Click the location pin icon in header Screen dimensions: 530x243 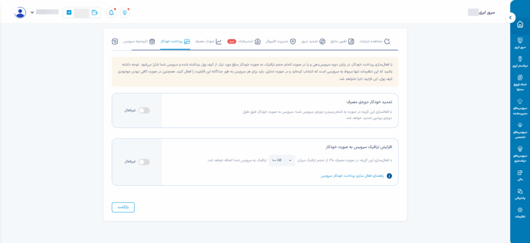click(x=125, y=12)
